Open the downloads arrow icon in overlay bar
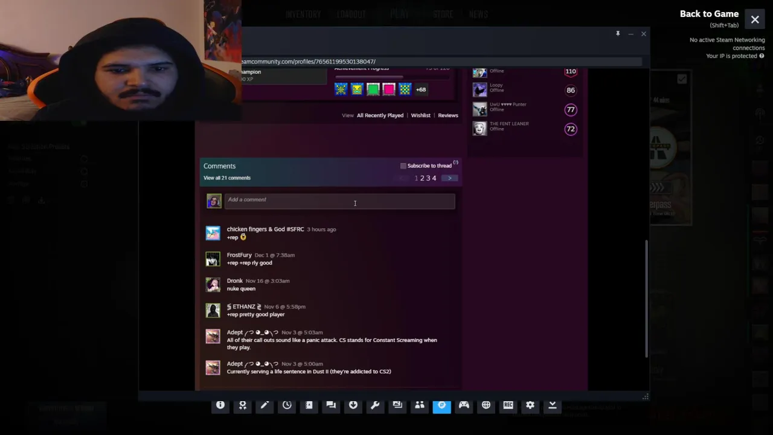The image size is (773, 435). [353, 405]
